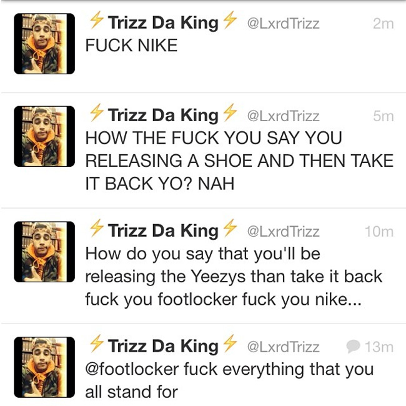Click the 13m timestamp

tap(379, 347)
